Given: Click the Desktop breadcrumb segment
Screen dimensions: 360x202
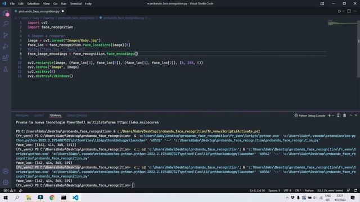Looking at the screenshot, I should (x=49, y=18).
